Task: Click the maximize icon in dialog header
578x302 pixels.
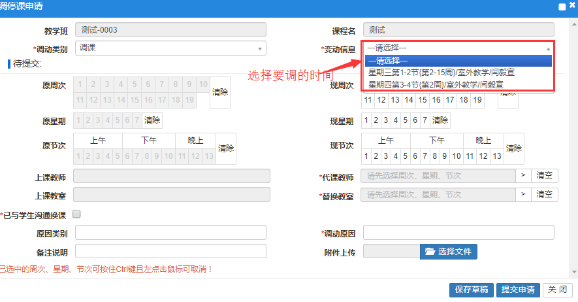Action: point(561,7)
